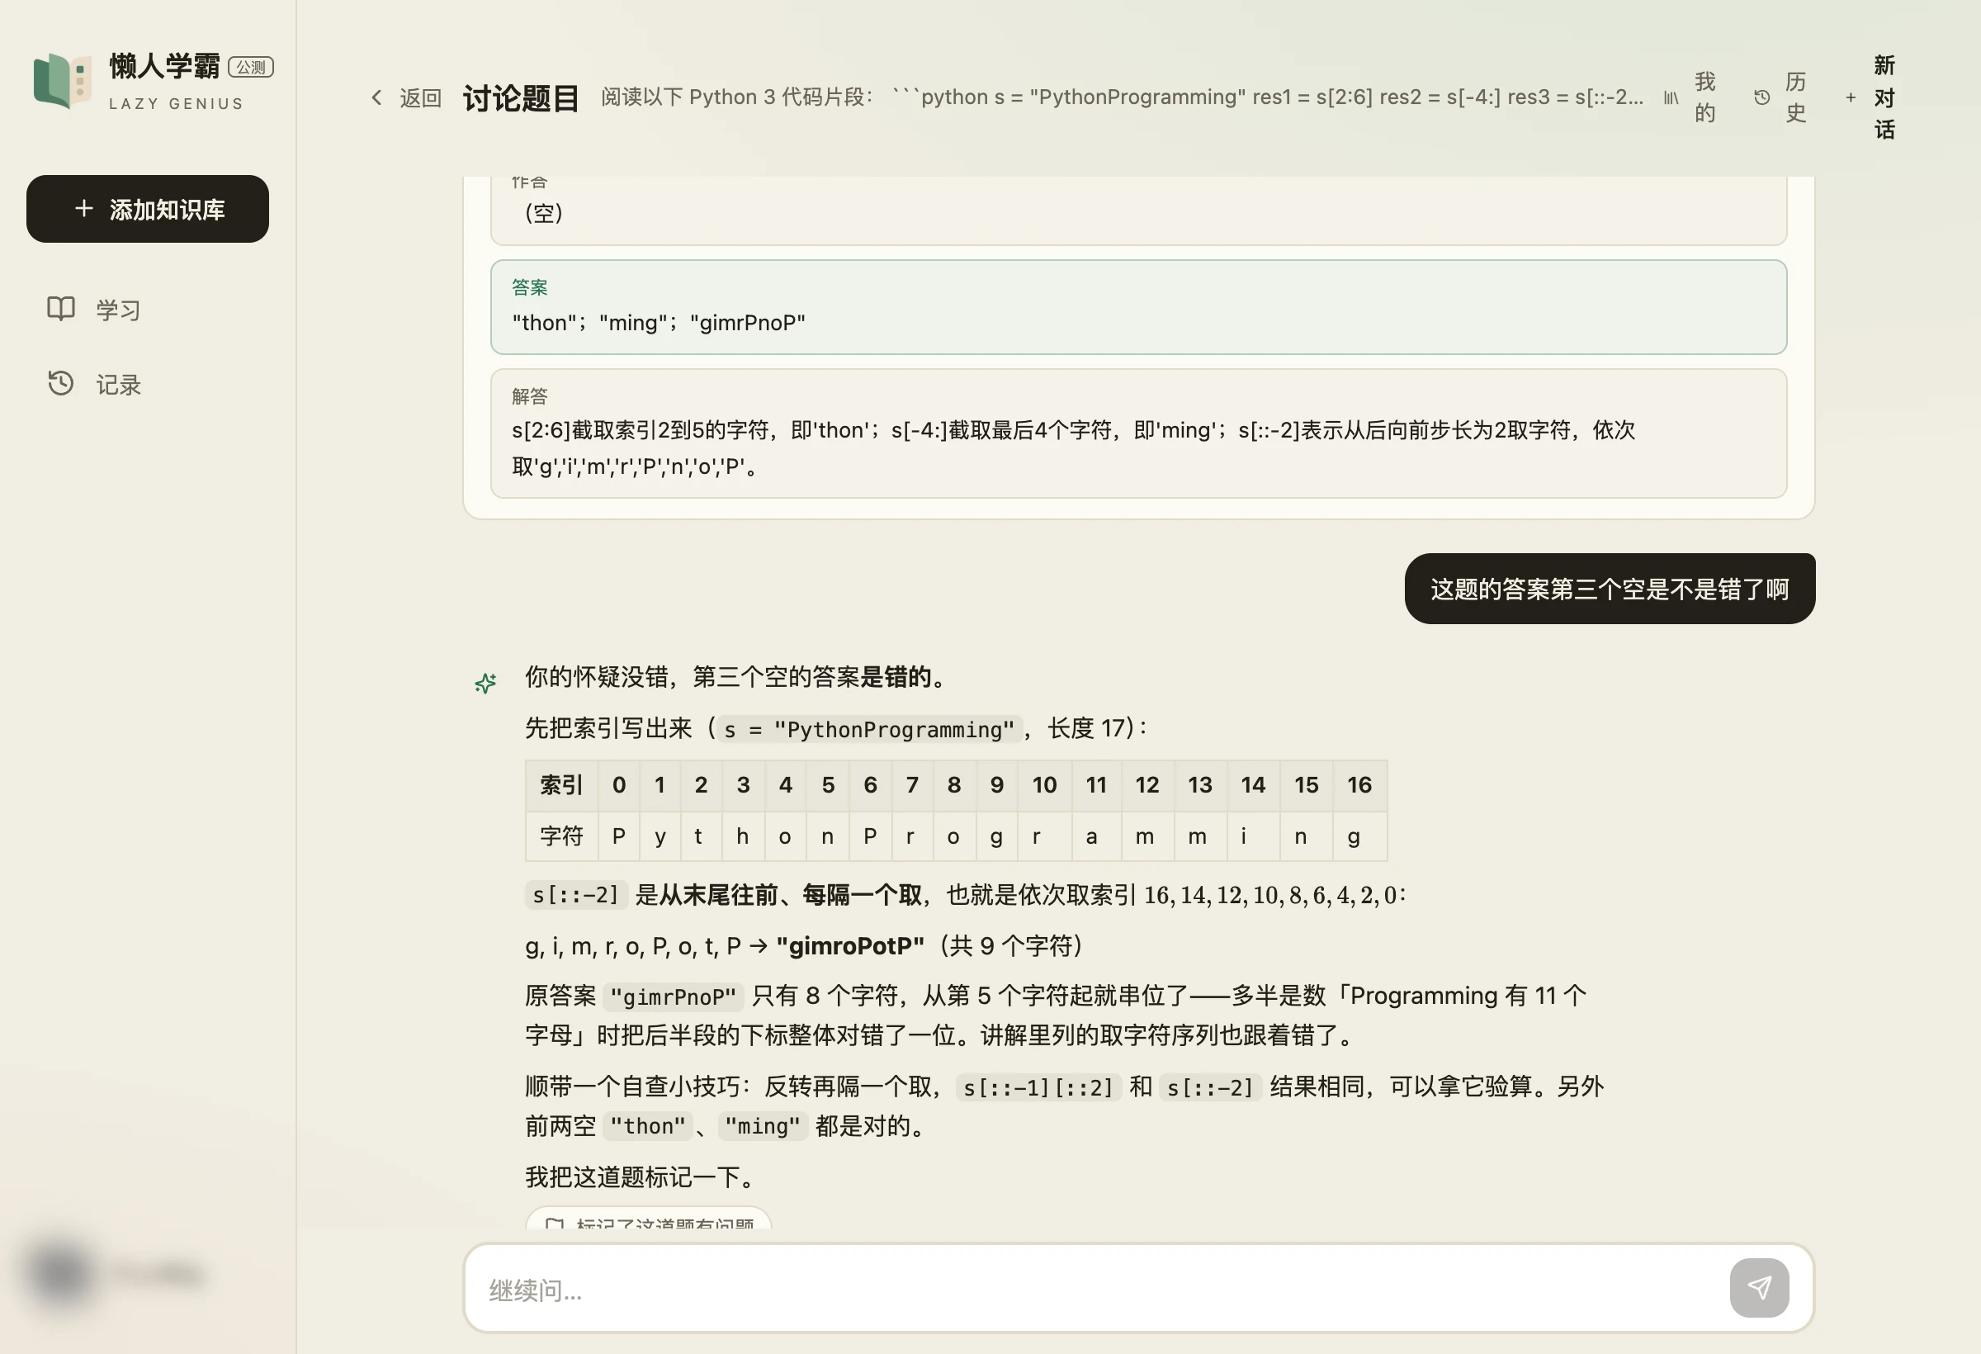
Task: Click the character cell 't'
Action: point(701,836)
